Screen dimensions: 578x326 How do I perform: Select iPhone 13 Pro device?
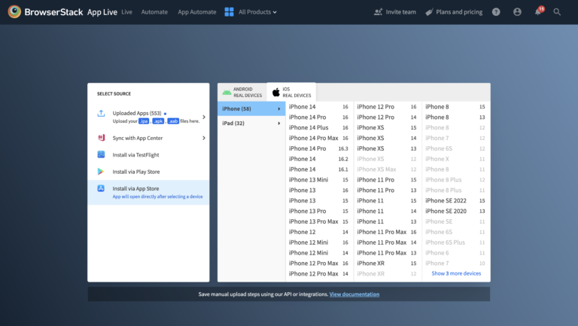coord(318,212)
